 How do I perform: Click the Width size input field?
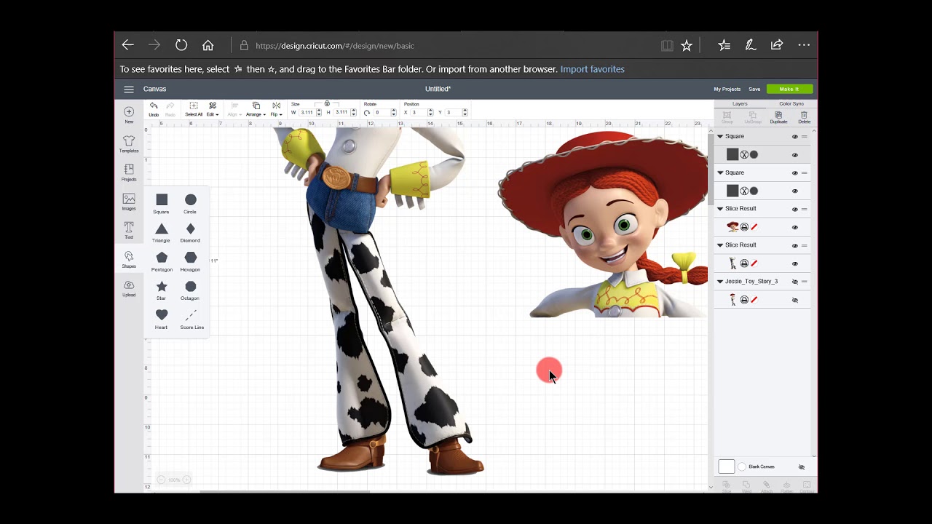tap(307, 112)
